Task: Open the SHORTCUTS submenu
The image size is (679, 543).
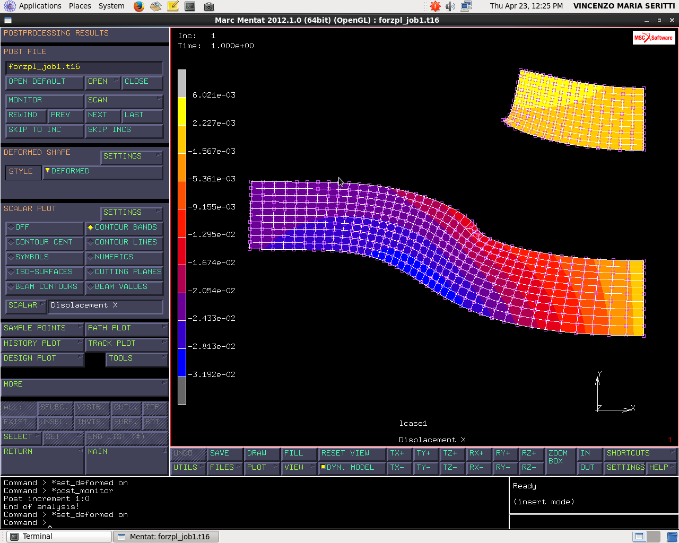Action: point(640,453)
